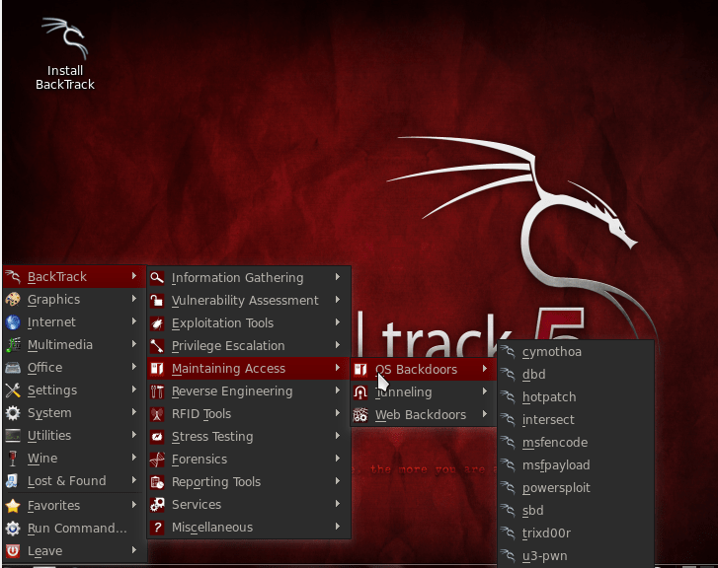Click the Forensics DNA icon

pyautogui.click(x=157, y=460)
